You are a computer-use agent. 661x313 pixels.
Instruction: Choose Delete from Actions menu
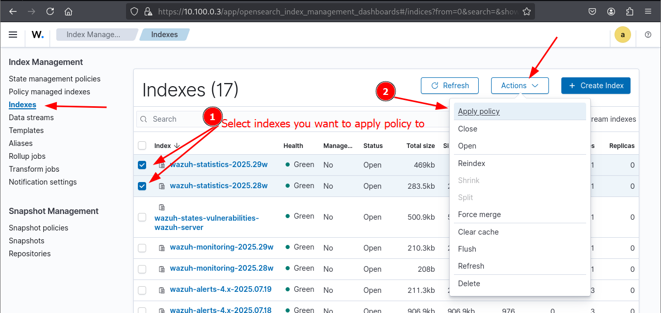click(x=520, y=284)
